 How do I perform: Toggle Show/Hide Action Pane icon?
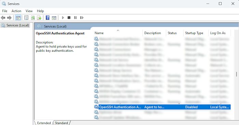pyautogui.click(x=54, y=18)
